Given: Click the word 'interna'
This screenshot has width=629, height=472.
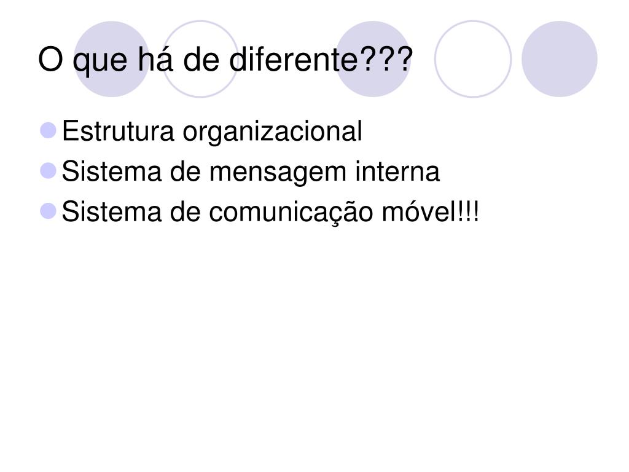Looking at the screenshot, I should tap(397, 171).
